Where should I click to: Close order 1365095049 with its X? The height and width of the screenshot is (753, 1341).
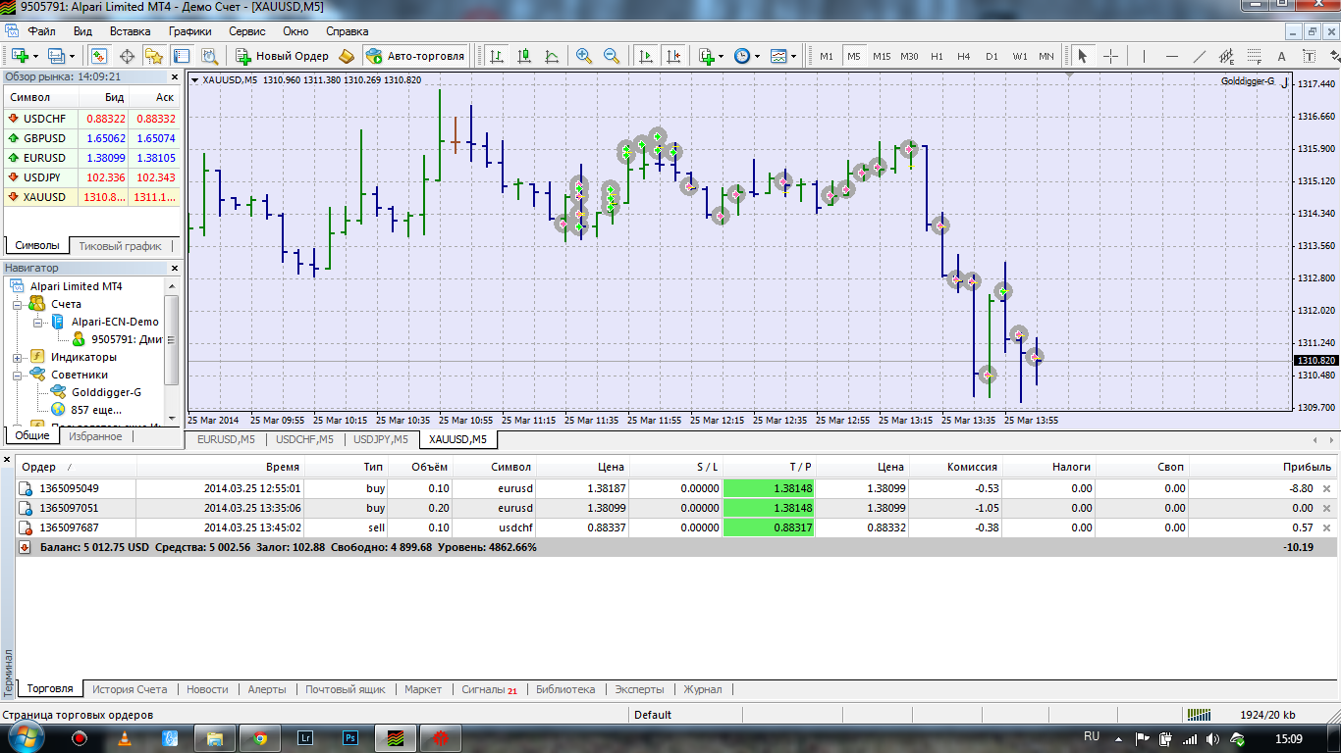pyautogui.click(x=1327, y=488)
